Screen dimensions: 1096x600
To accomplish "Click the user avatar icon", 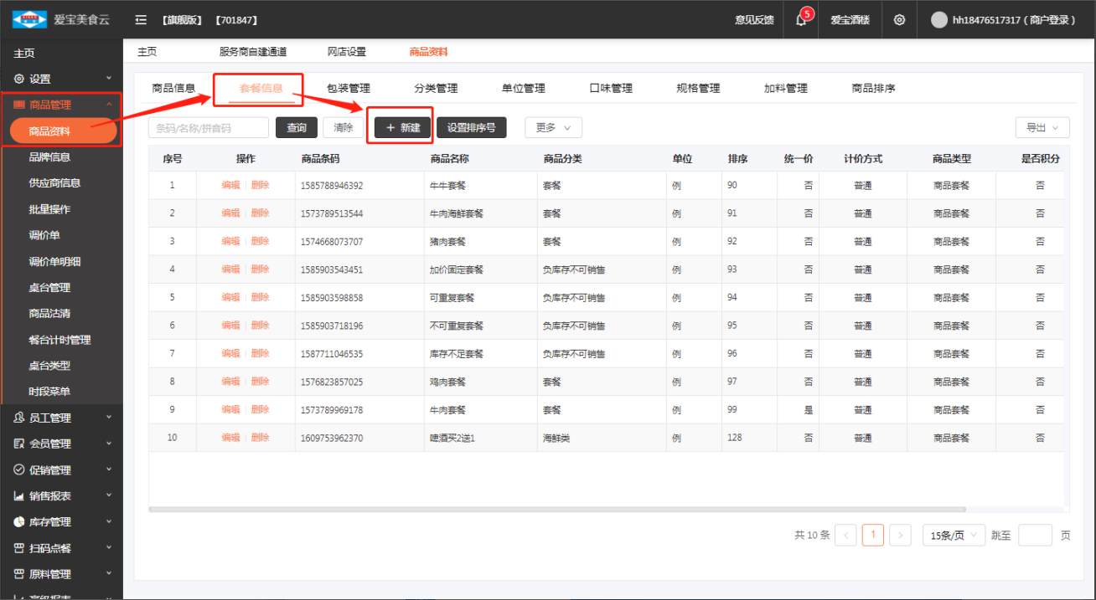I will point(938,20).
